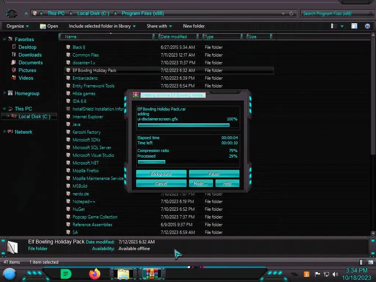
Task: Create a New folder
Action: [x=194, y=26]
